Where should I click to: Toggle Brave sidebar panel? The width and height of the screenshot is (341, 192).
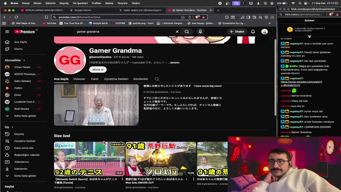248,17
